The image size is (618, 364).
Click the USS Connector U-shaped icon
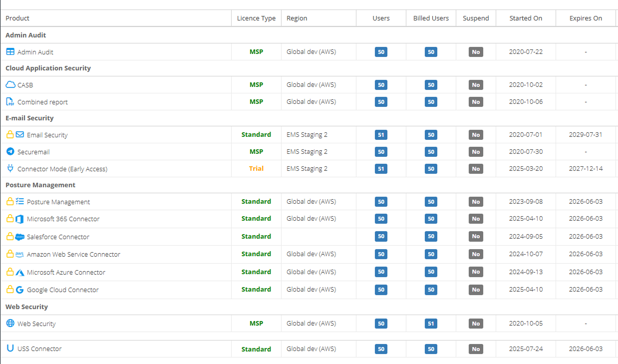(10, 348)
